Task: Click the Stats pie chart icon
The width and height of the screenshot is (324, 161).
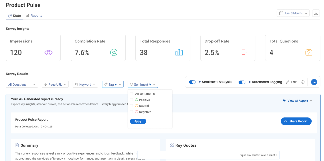Action: click(10, 16)
